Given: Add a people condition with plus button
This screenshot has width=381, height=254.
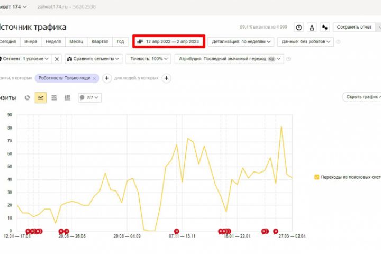Looking at the screenshot, I should [167, 78].
